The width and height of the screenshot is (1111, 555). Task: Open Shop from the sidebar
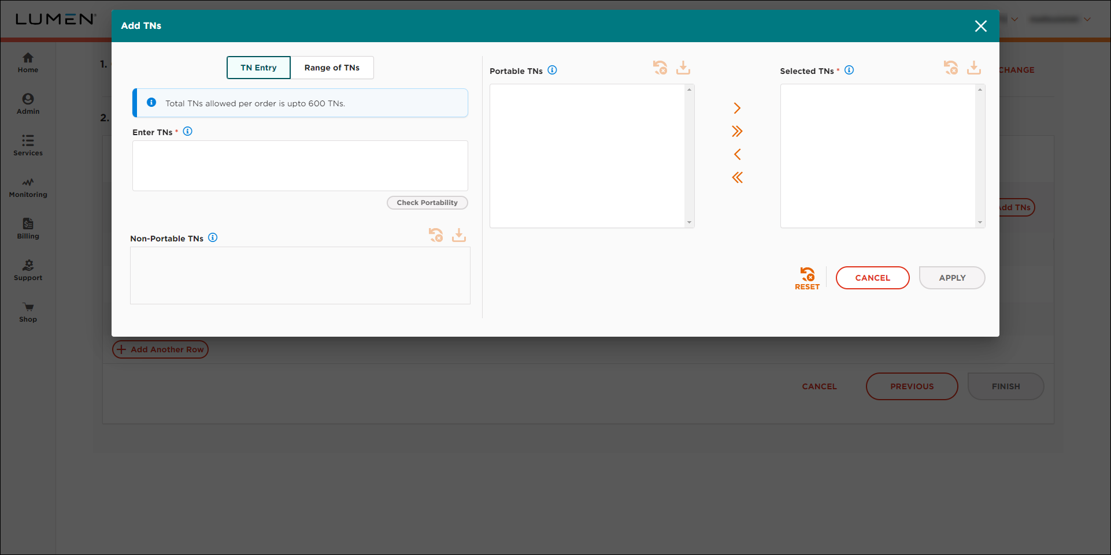click(x=28, y=312)
